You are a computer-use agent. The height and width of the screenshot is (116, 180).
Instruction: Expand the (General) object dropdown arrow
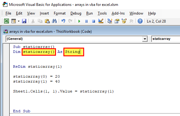click(145, 39)
